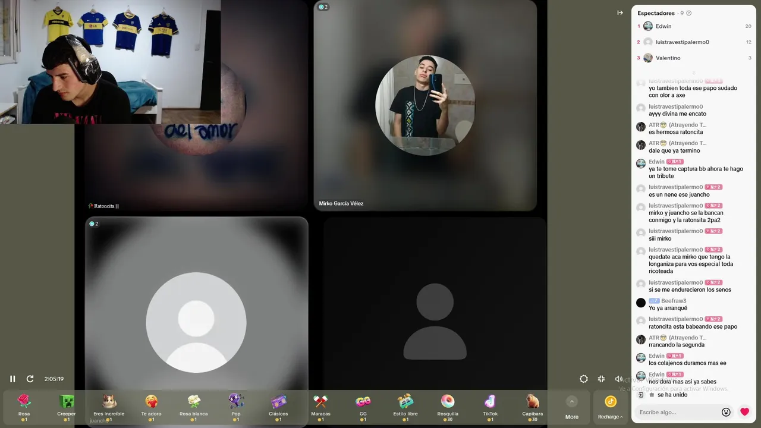Viewport: 761px width, 428px height.
Task: Tap the red heart like button
Action: [744, 412]
